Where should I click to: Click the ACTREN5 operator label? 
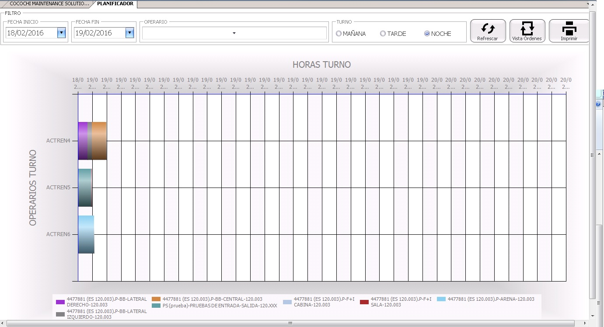58,188
